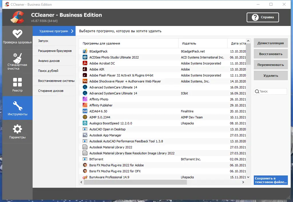The height and width of the screenshot is (202, 293).
Task: Click the horizontal scrollbar thumb
Action: (x=135, y=182)
